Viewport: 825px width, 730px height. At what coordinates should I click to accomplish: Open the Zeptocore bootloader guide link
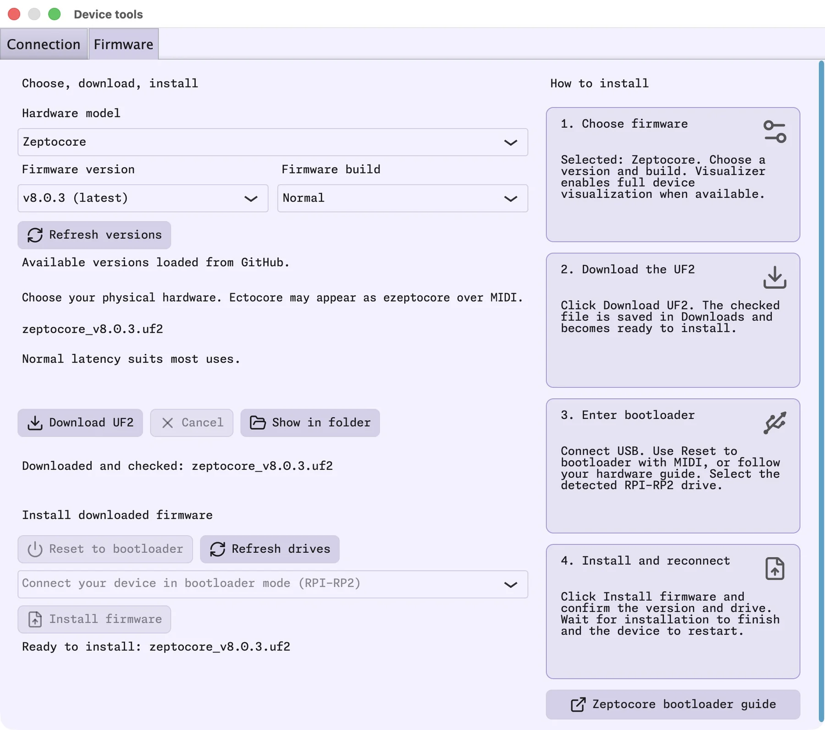673,704
